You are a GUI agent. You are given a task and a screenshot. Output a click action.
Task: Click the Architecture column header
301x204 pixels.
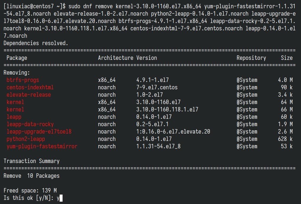click(x=116, y=58)
